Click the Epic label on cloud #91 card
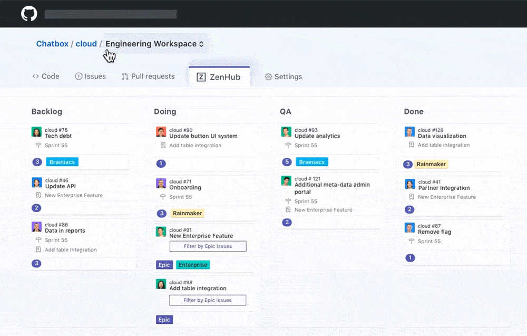This screenshot has width=527, height=336. tap(164, 265)
